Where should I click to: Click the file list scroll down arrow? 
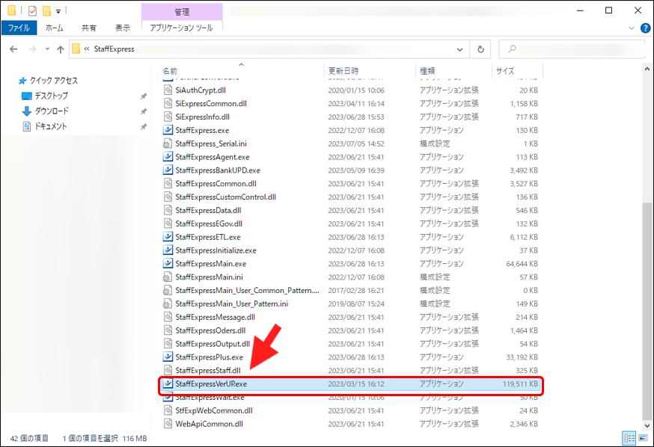[x=647, y=426]
